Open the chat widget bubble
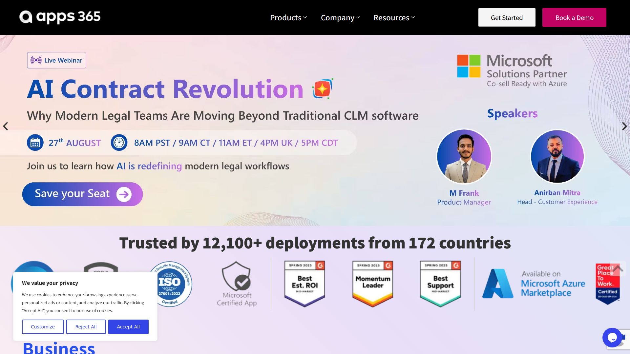 coord(612,338)
